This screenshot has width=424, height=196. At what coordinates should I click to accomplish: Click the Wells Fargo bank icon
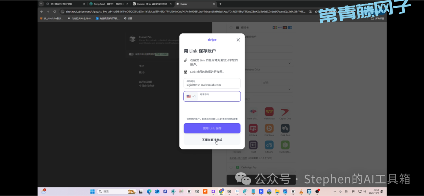(269, 111)
